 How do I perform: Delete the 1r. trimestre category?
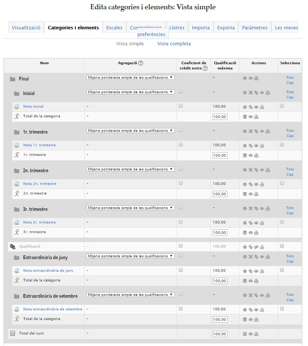tap(250, 131)
